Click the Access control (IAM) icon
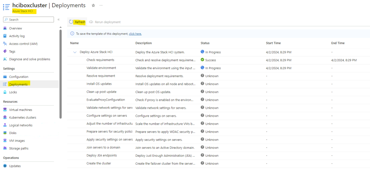Viewport: 370px width, 169px height. (5, 44)
